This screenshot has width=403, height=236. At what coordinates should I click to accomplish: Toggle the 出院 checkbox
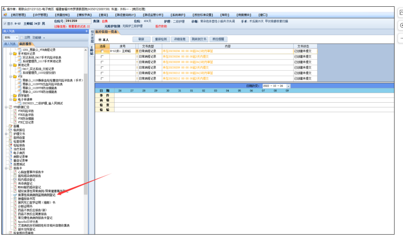(x=22, y=38)
